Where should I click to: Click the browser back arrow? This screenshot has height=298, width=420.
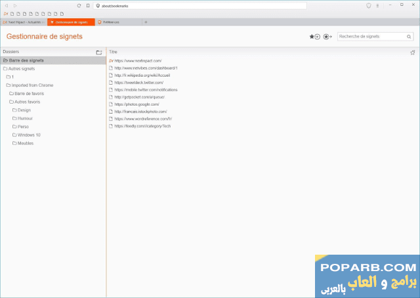point(6,5)
